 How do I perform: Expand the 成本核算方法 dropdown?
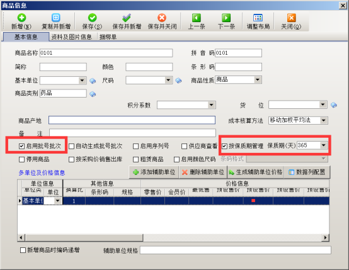pyautogui.click(x=324, y=121)
